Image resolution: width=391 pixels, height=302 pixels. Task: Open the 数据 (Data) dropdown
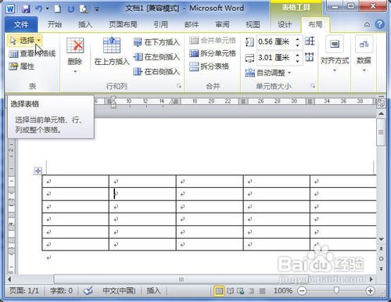pyautogui.click(x=364, y=54)
